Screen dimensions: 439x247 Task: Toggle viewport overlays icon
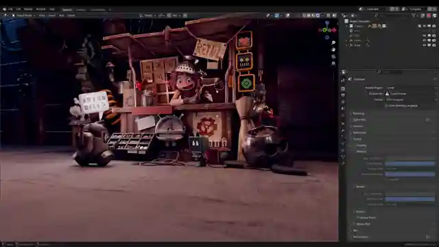pos(288,15)
